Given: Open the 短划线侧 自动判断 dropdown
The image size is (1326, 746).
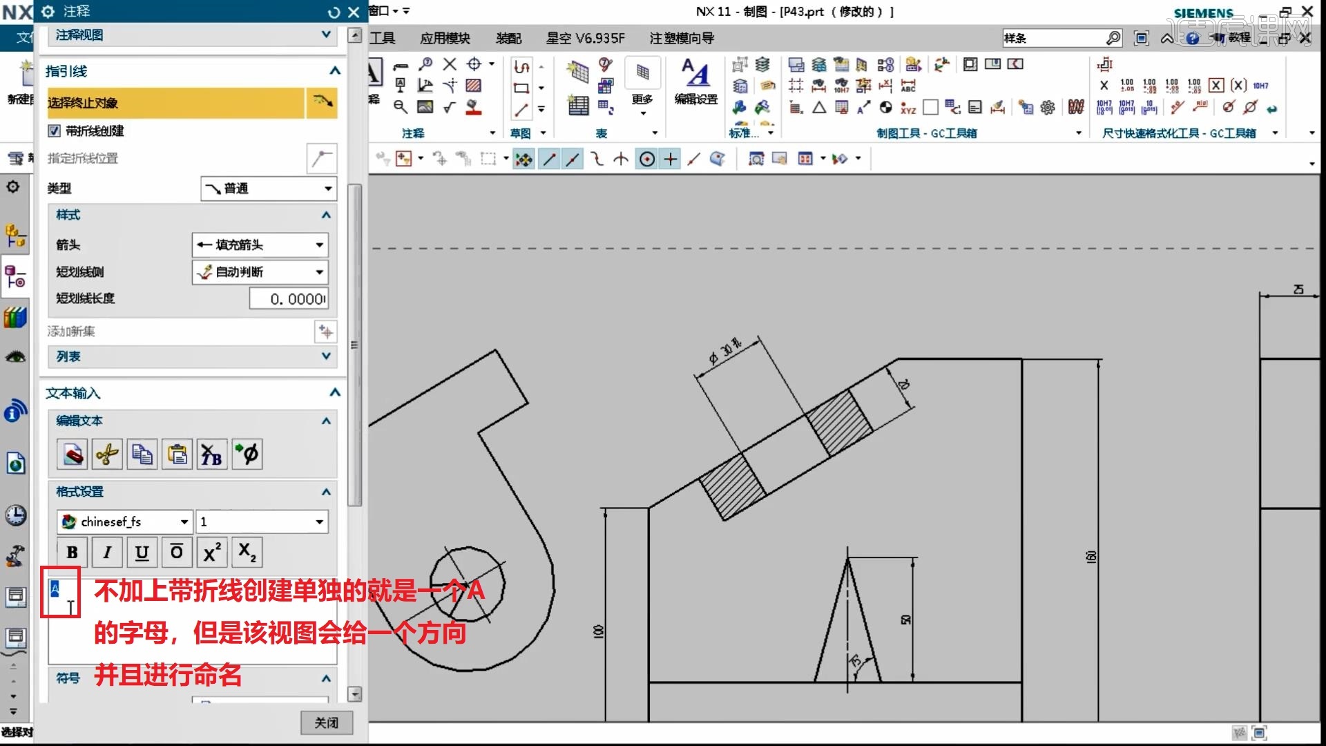Looking at the screenshot, I should click(x=260, y=272).
